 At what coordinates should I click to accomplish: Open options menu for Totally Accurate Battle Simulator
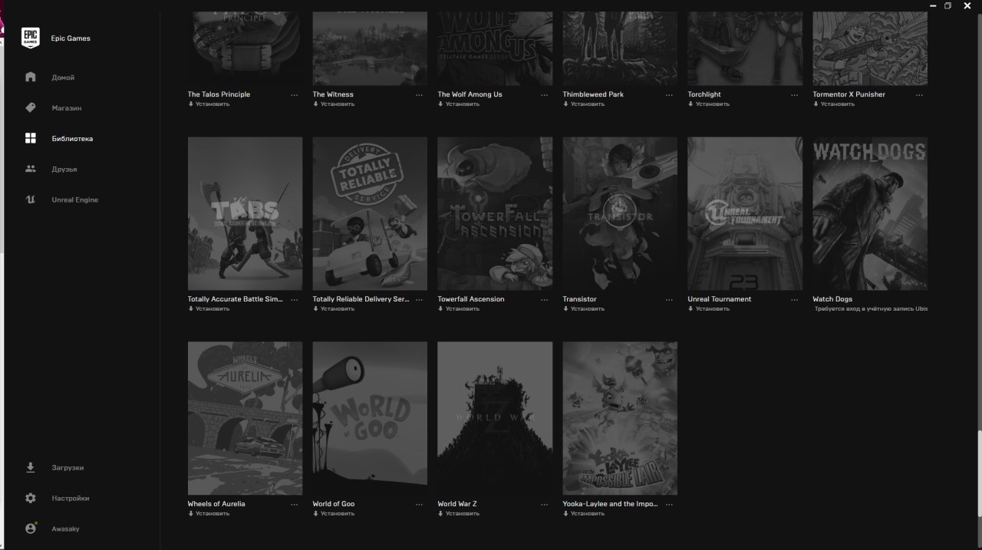tap(295, 300)
